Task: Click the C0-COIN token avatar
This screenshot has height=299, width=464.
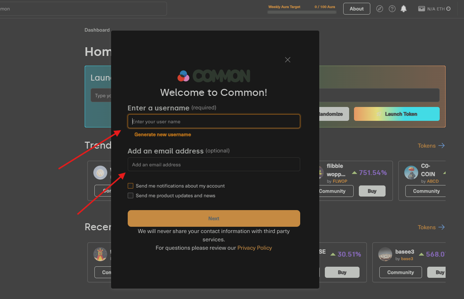Action: click(411, 173)
